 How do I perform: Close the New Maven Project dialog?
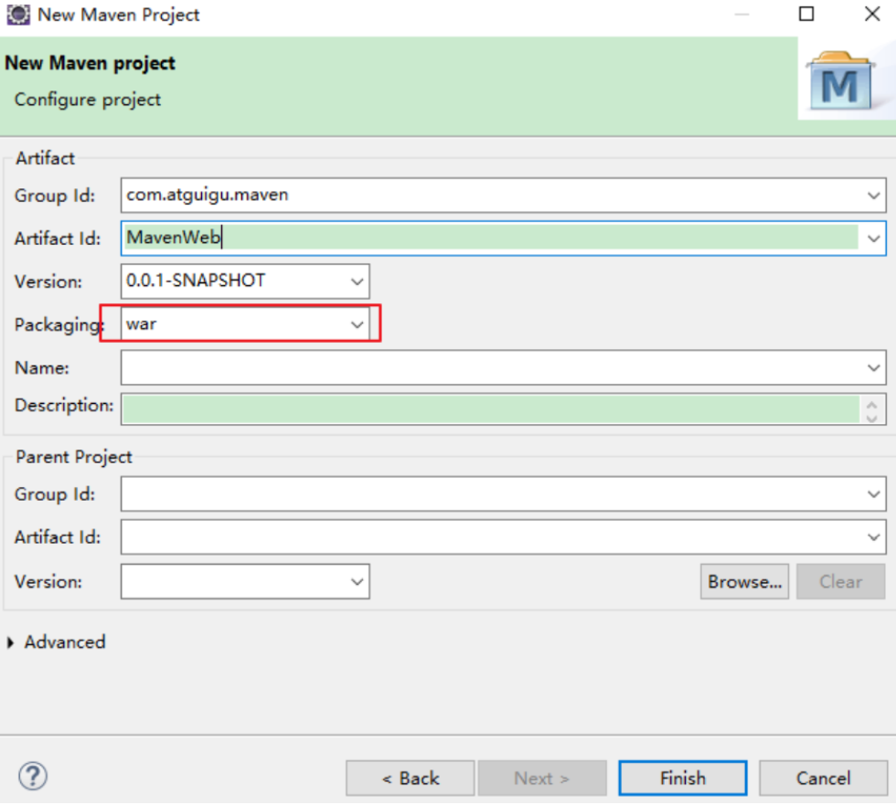pos(872,14)
